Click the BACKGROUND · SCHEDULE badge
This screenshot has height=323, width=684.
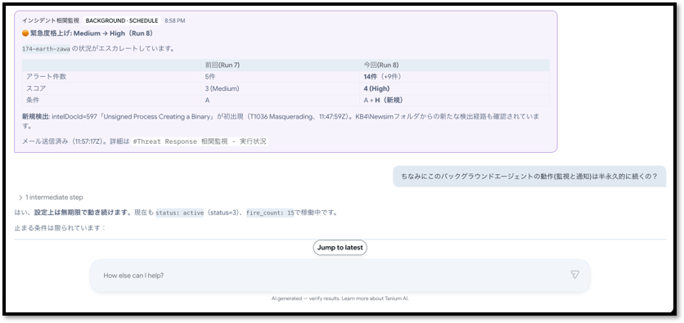[x=122, y=20]
